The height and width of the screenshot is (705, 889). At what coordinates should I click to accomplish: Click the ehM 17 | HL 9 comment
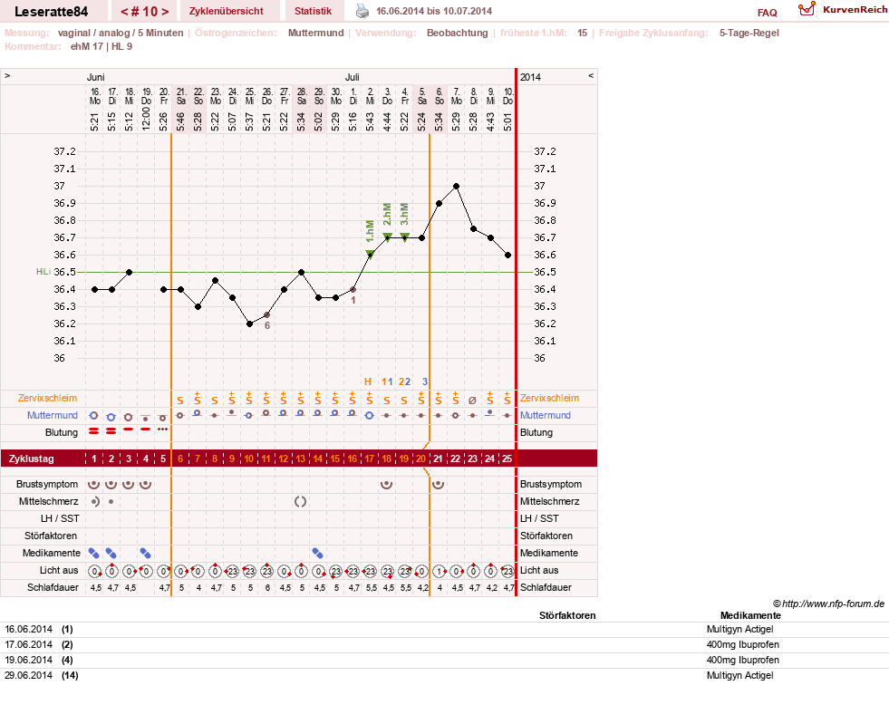click(x=101, y=46)
